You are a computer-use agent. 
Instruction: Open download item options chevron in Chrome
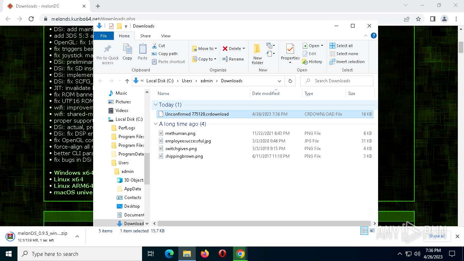click(77, 236)
